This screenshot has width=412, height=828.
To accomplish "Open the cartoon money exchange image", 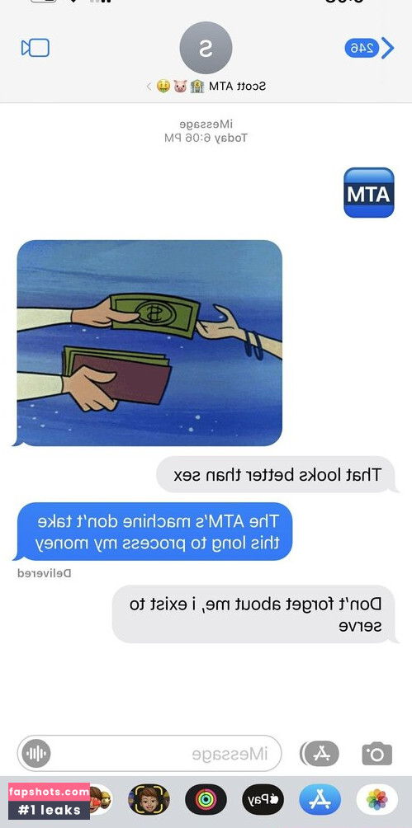I will point(149,343).
